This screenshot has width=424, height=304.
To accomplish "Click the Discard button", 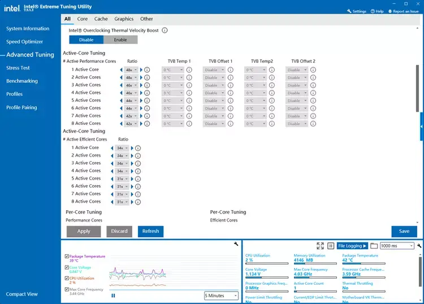I will 119,231.
